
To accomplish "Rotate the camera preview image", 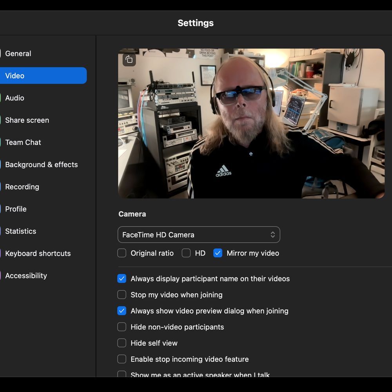I will [x=129, y=60].
